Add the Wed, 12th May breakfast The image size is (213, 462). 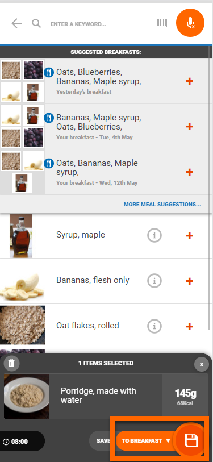point(190,172)
